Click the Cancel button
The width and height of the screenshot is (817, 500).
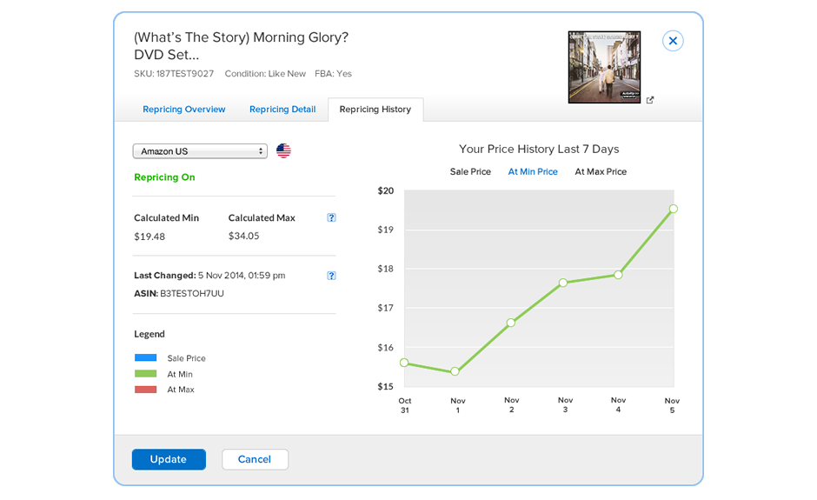[x=255, y=459]
